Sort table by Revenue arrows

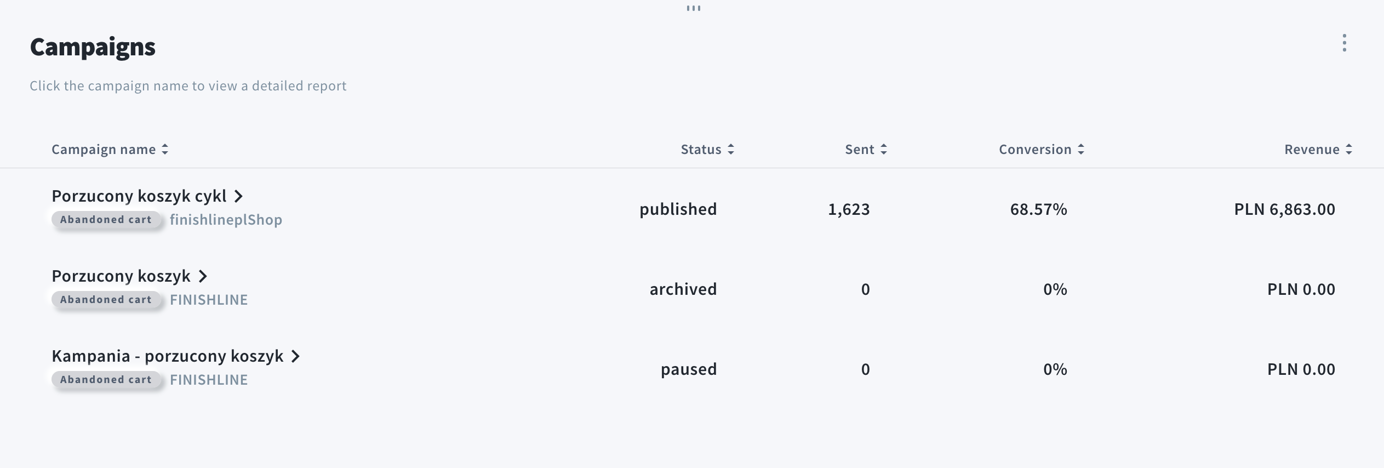(x=1348, y=150)
